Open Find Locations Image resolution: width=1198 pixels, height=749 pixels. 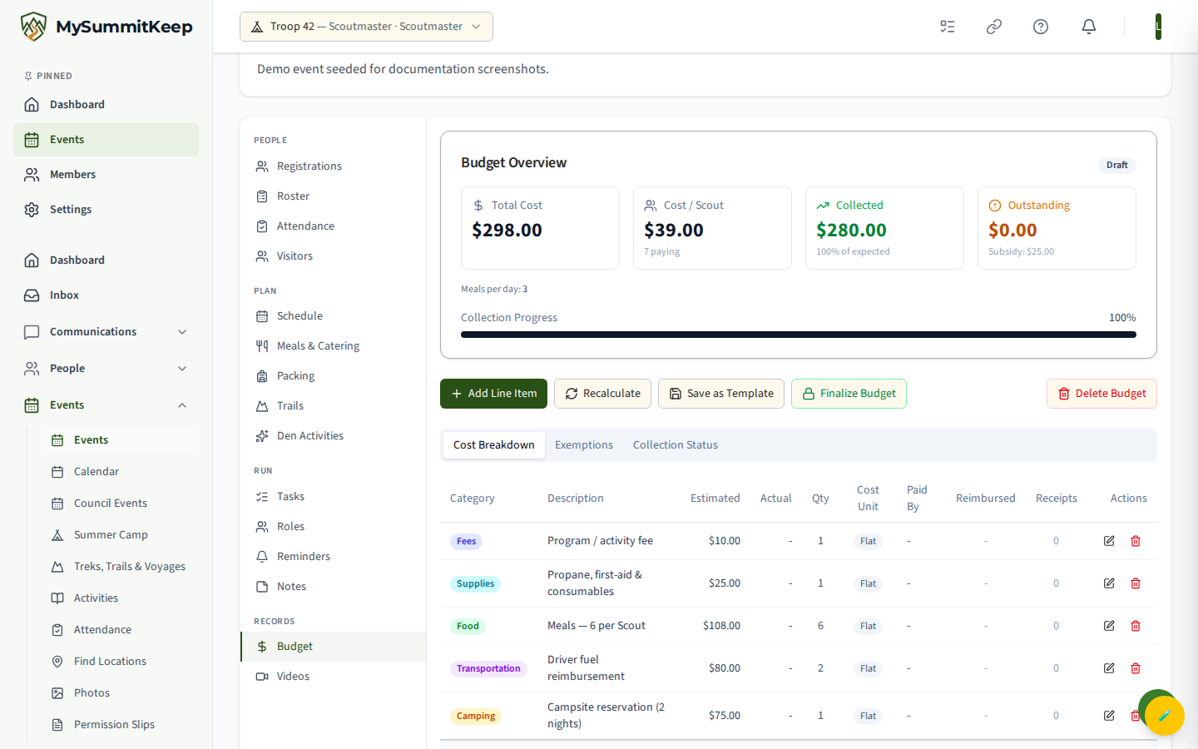click(x=120, y=662)
